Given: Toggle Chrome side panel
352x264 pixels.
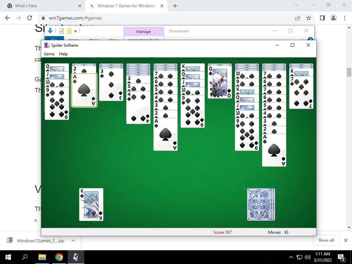Looking at the screenshot, I should point(322,18).
